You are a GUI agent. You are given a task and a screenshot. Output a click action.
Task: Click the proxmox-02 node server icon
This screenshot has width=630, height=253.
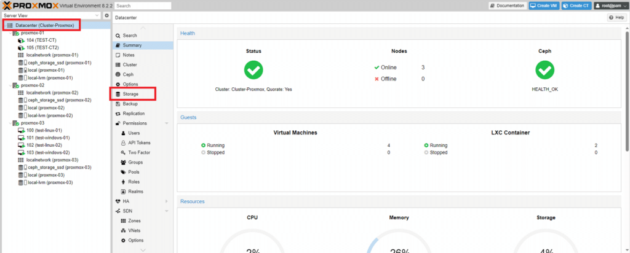(x=16, y=85)
